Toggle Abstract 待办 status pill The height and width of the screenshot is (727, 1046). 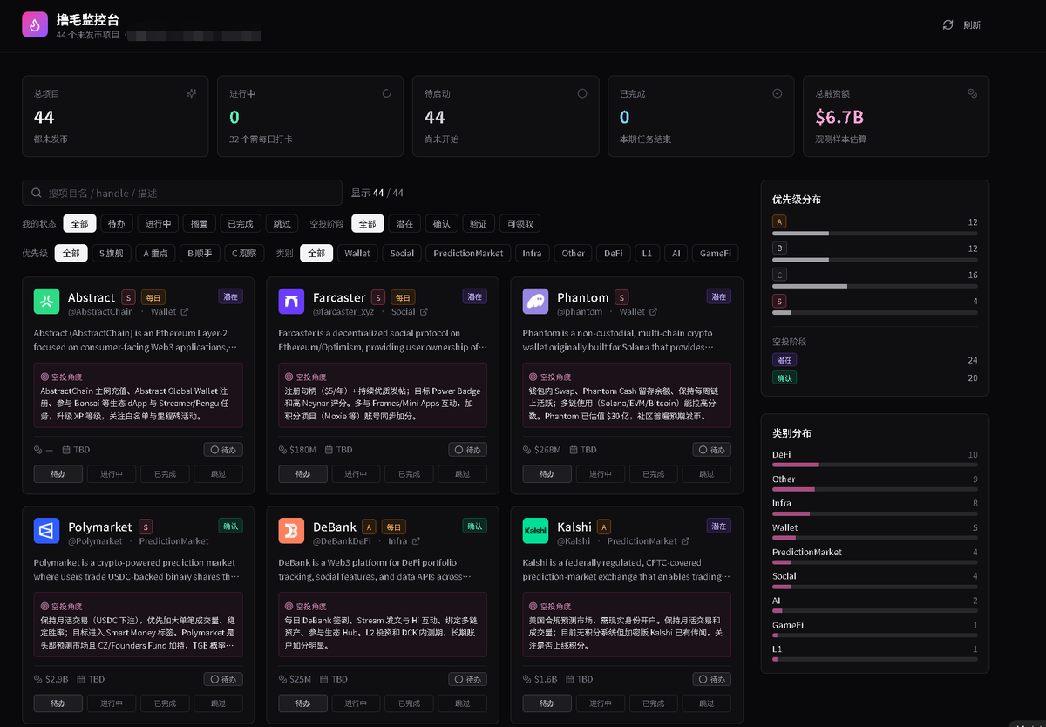coord(223,450)
